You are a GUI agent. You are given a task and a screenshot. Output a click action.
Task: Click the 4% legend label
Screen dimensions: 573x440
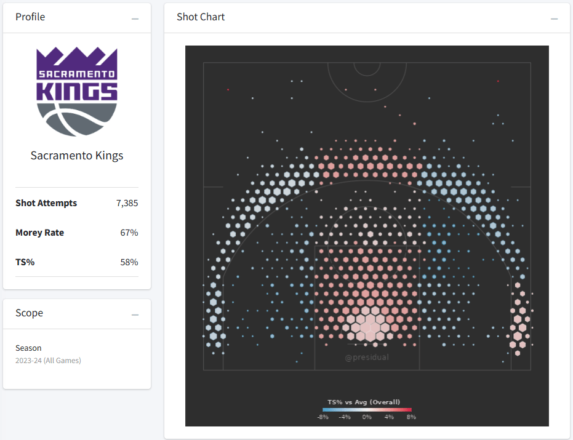(389, 417)
